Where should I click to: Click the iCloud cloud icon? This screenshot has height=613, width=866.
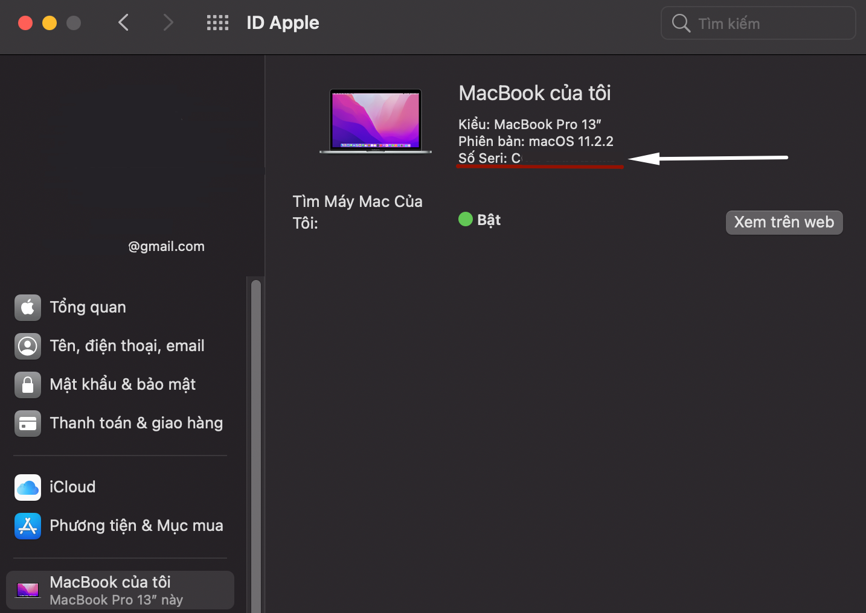(x=28, y=487)
